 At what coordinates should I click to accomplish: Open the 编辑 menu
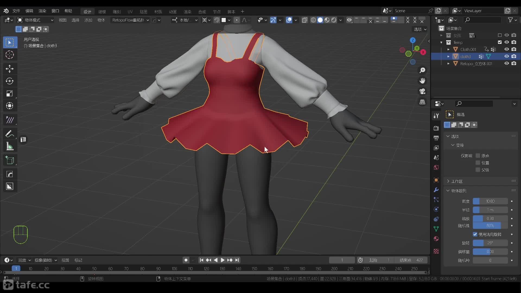coord(29,11)
